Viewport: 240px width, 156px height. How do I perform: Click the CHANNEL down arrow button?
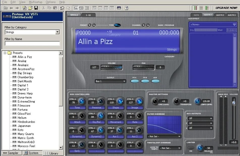pyautogui.click(x=144, y=25)
